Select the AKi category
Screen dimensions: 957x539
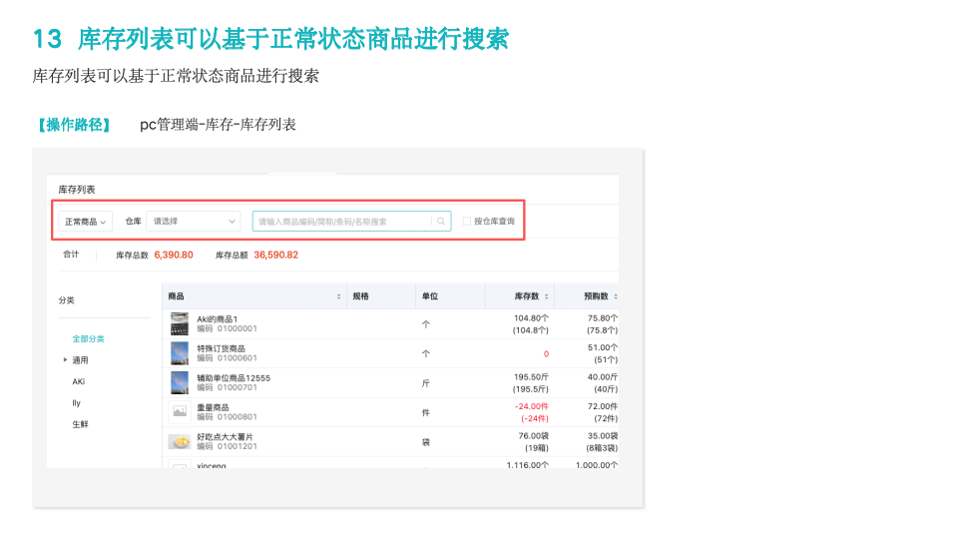(79, 381)
